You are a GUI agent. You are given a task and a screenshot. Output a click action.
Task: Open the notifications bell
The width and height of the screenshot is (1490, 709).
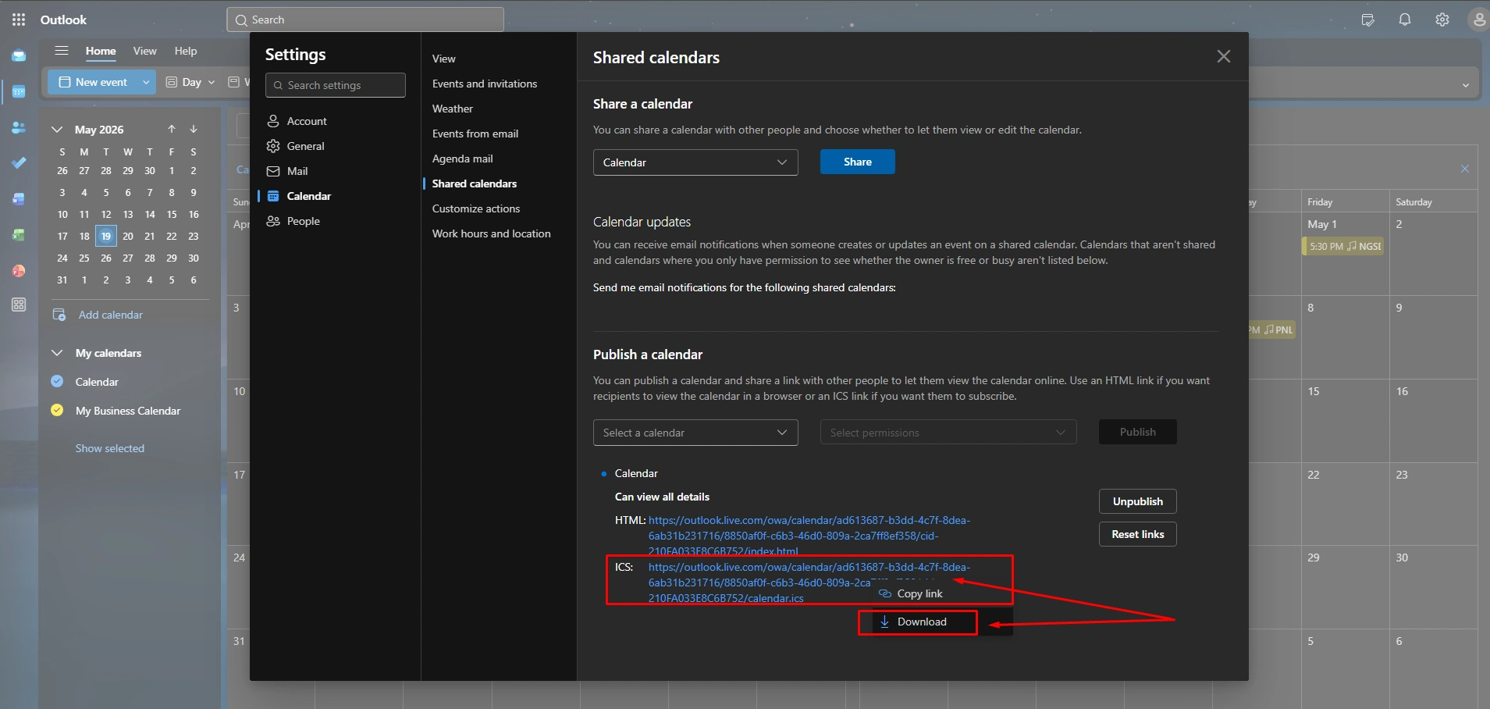[1405, 20]
